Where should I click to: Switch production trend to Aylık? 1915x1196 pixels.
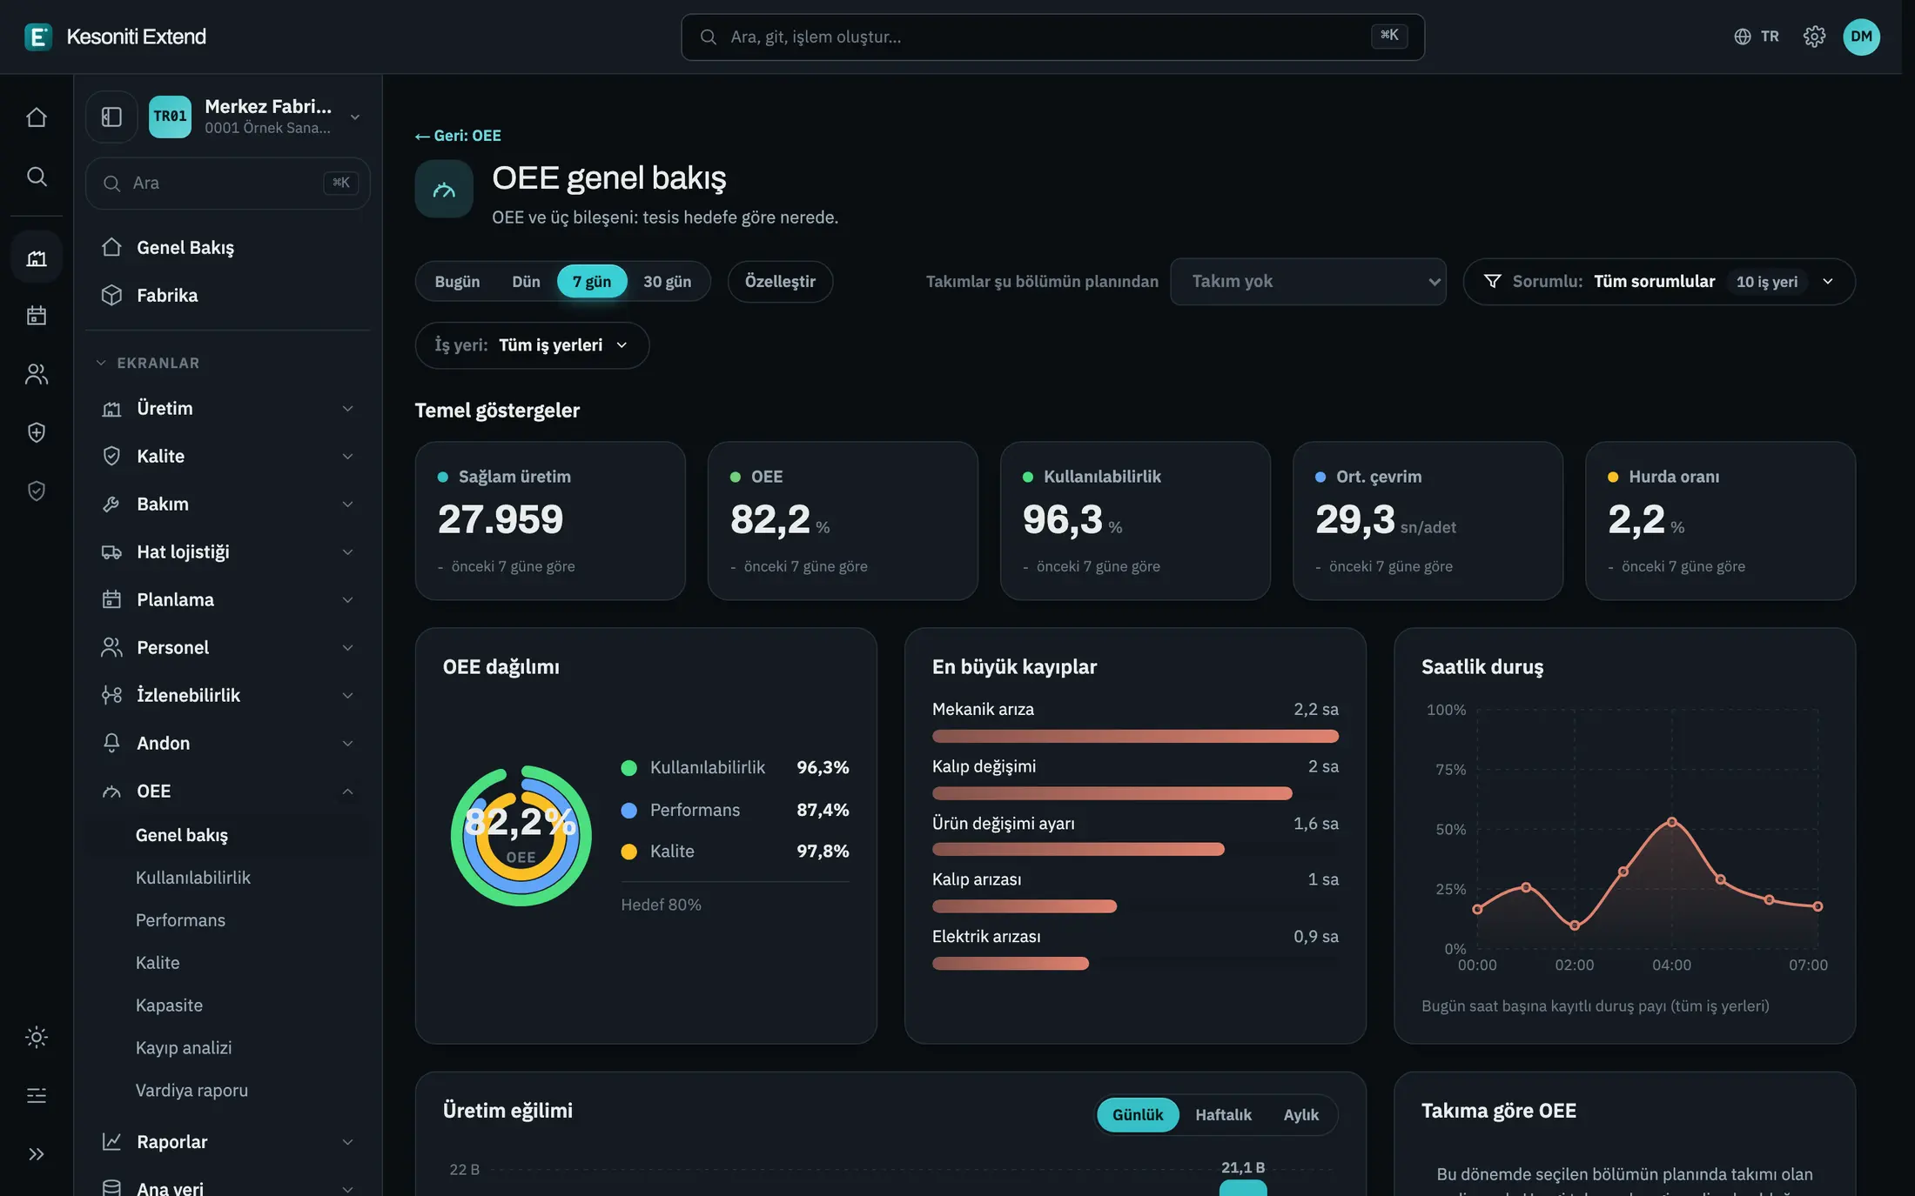[1300, 1115]
